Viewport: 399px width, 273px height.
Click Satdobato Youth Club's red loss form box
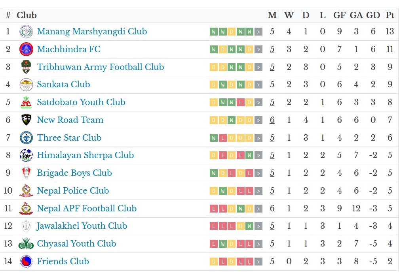(x=240, y=103)
